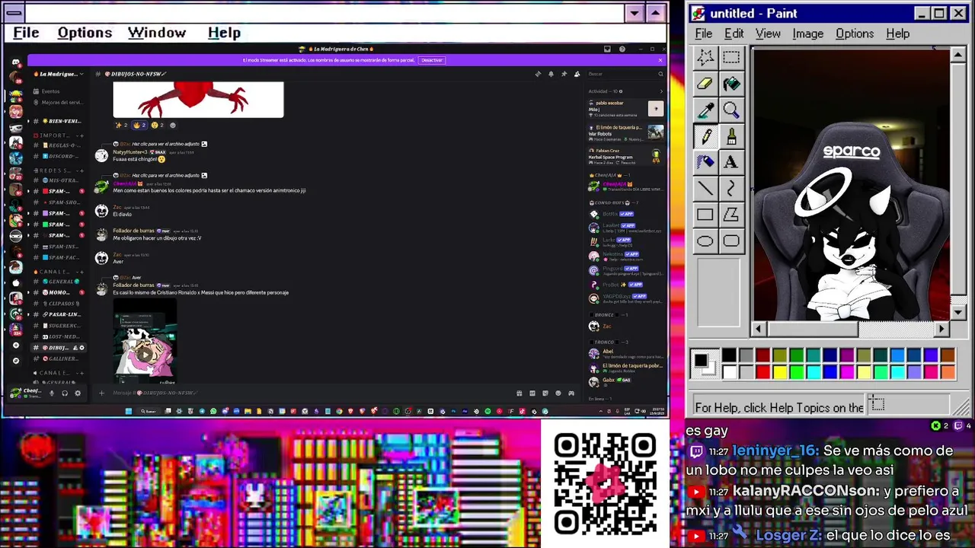Select the straight Line tool in Paint
Viewport: 975px width, 548px height.
(705, 189)
